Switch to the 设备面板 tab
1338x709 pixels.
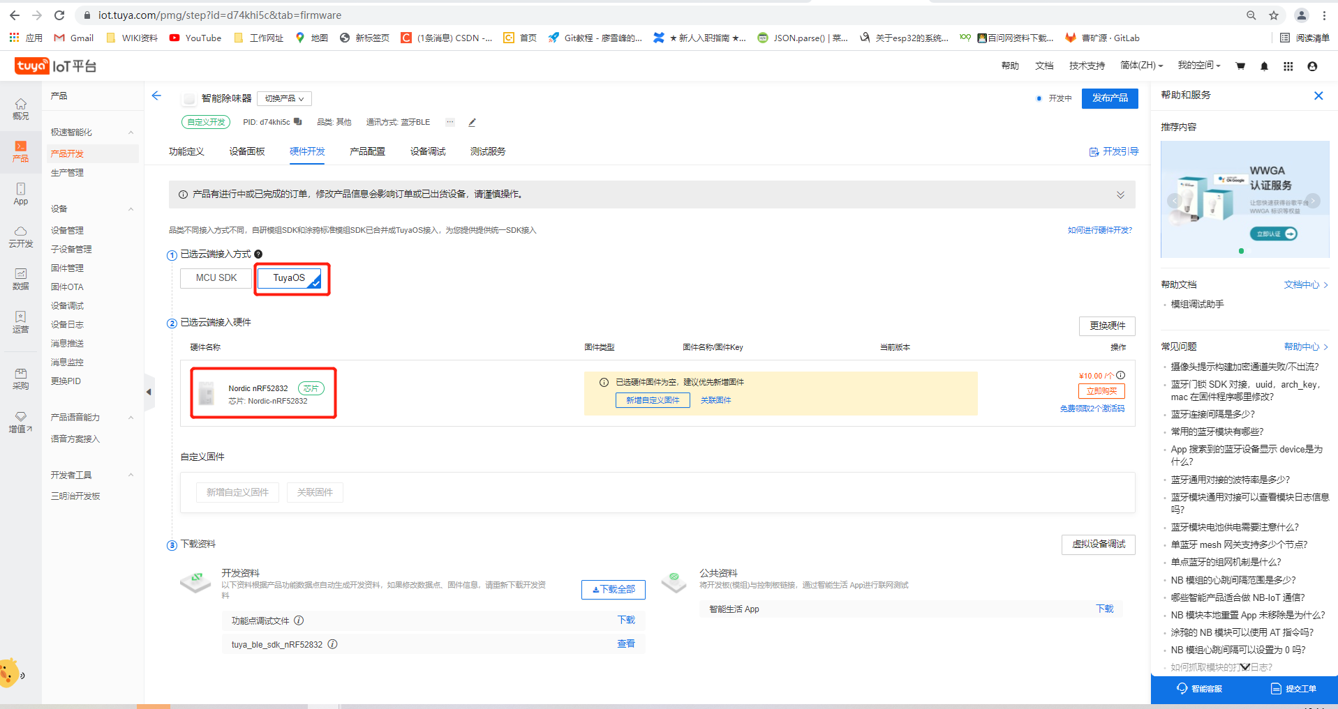tap(247, 151)
